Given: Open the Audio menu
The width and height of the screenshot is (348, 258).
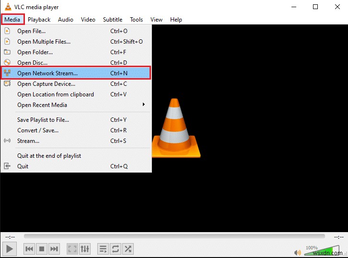Looking at the screenshot, I should tap(66, 20).
